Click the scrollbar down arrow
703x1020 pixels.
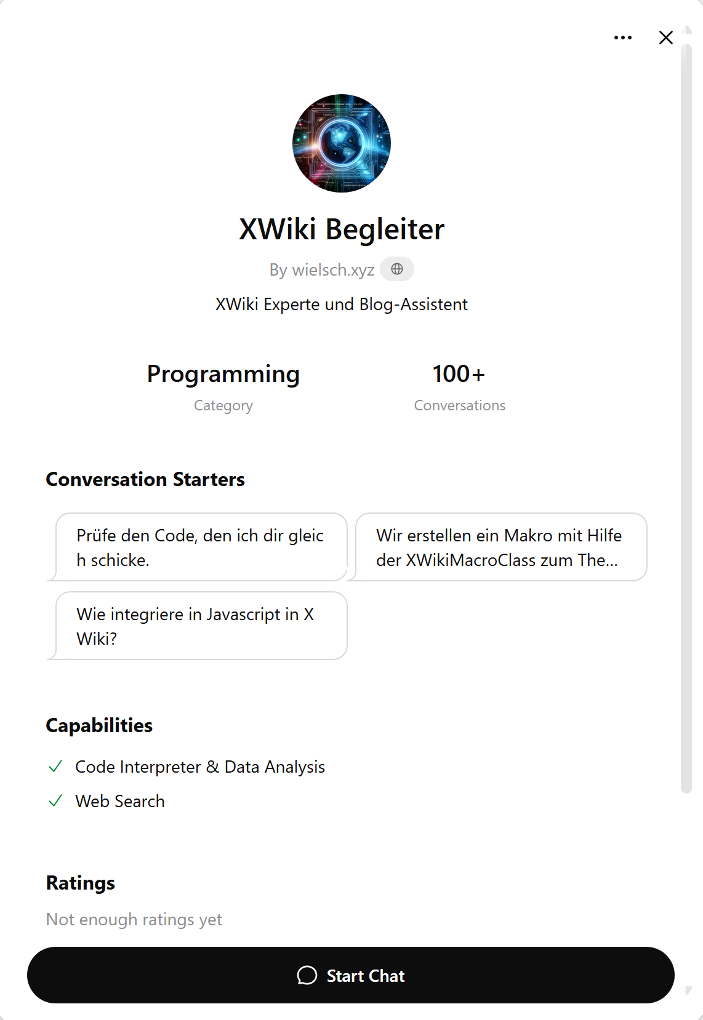688,990
